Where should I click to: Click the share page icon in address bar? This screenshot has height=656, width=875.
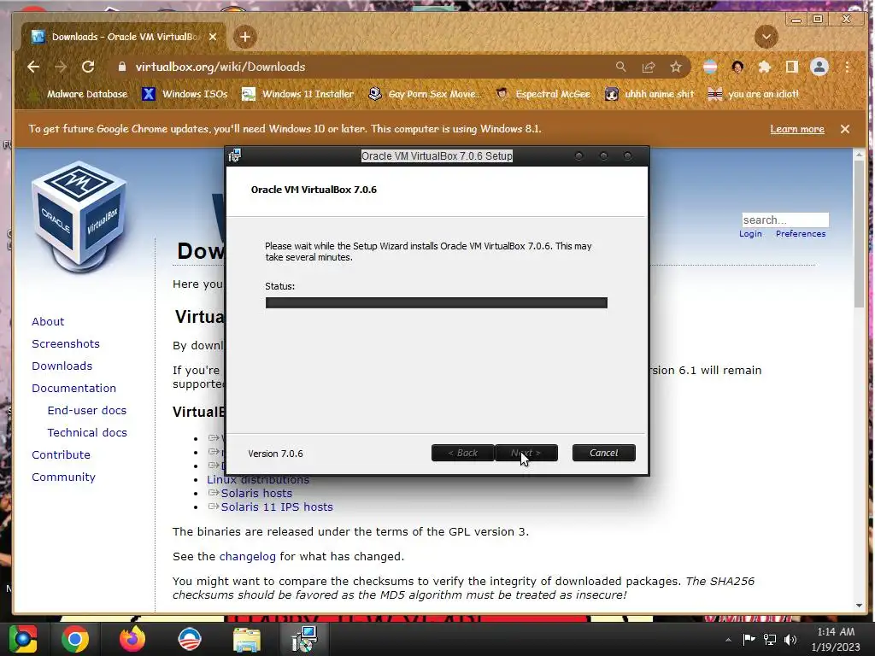tap(649, 67)
